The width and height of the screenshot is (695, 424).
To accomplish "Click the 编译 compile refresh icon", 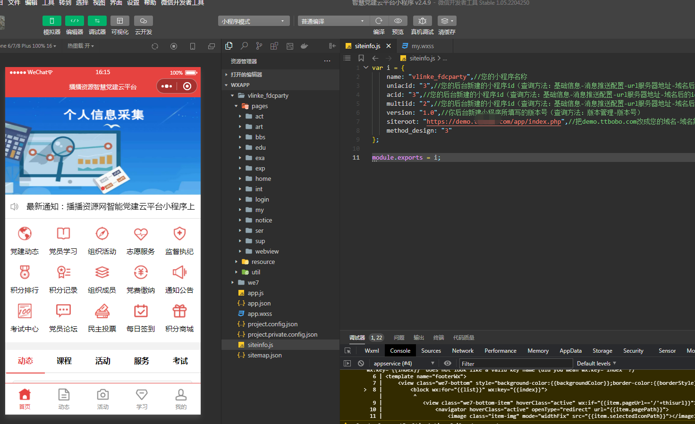I will [379, 21].
